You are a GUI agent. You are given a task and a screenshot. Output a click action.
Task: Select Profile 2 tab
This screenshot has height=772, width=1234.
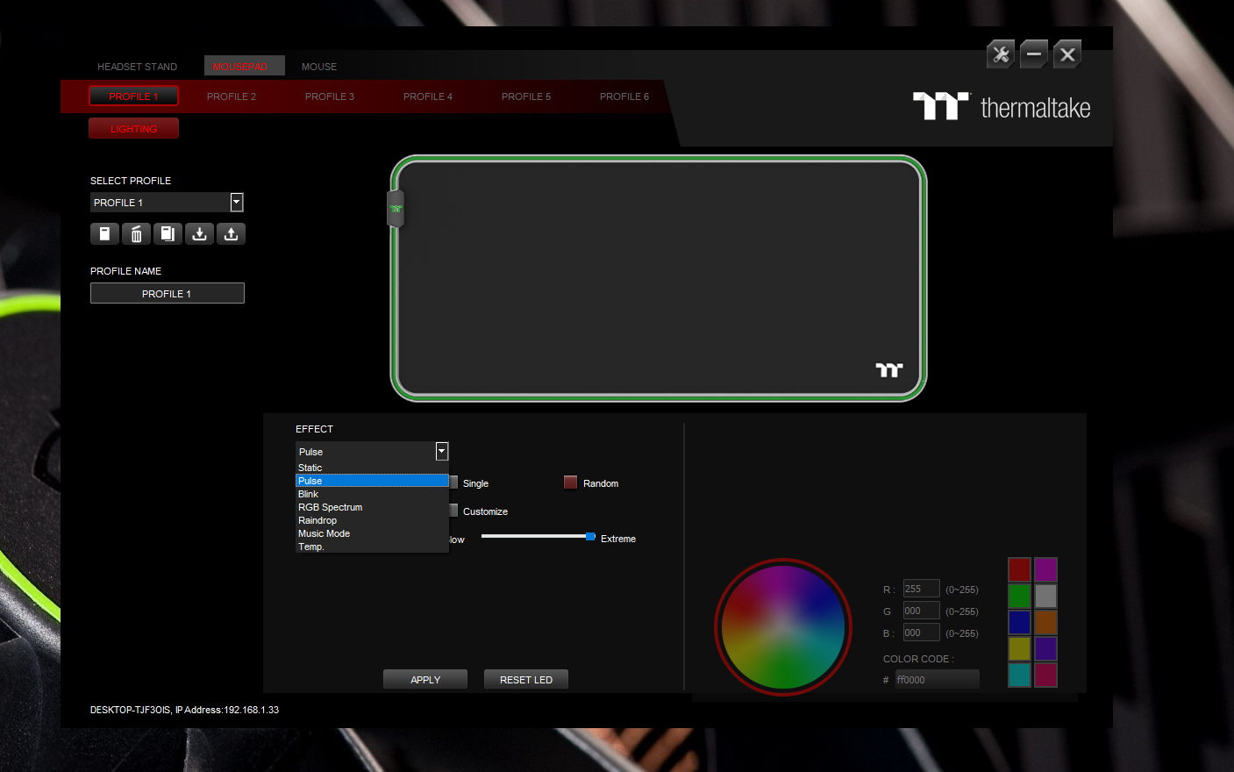click(232, 96)
